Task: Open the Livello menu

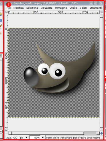Action: [x=73, y=8]
